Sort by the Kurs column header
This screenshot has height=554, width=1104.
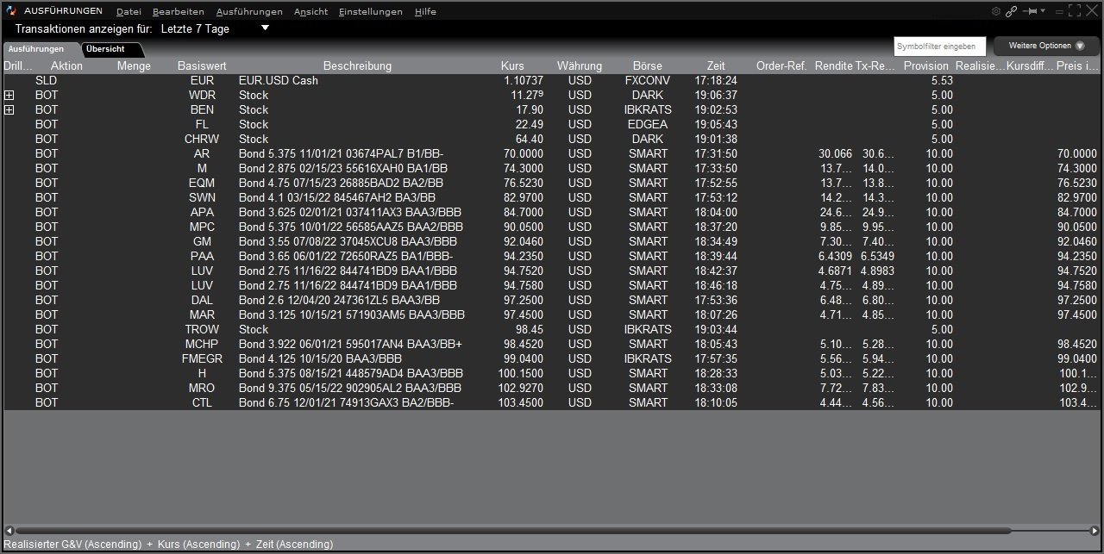[512, 65]
